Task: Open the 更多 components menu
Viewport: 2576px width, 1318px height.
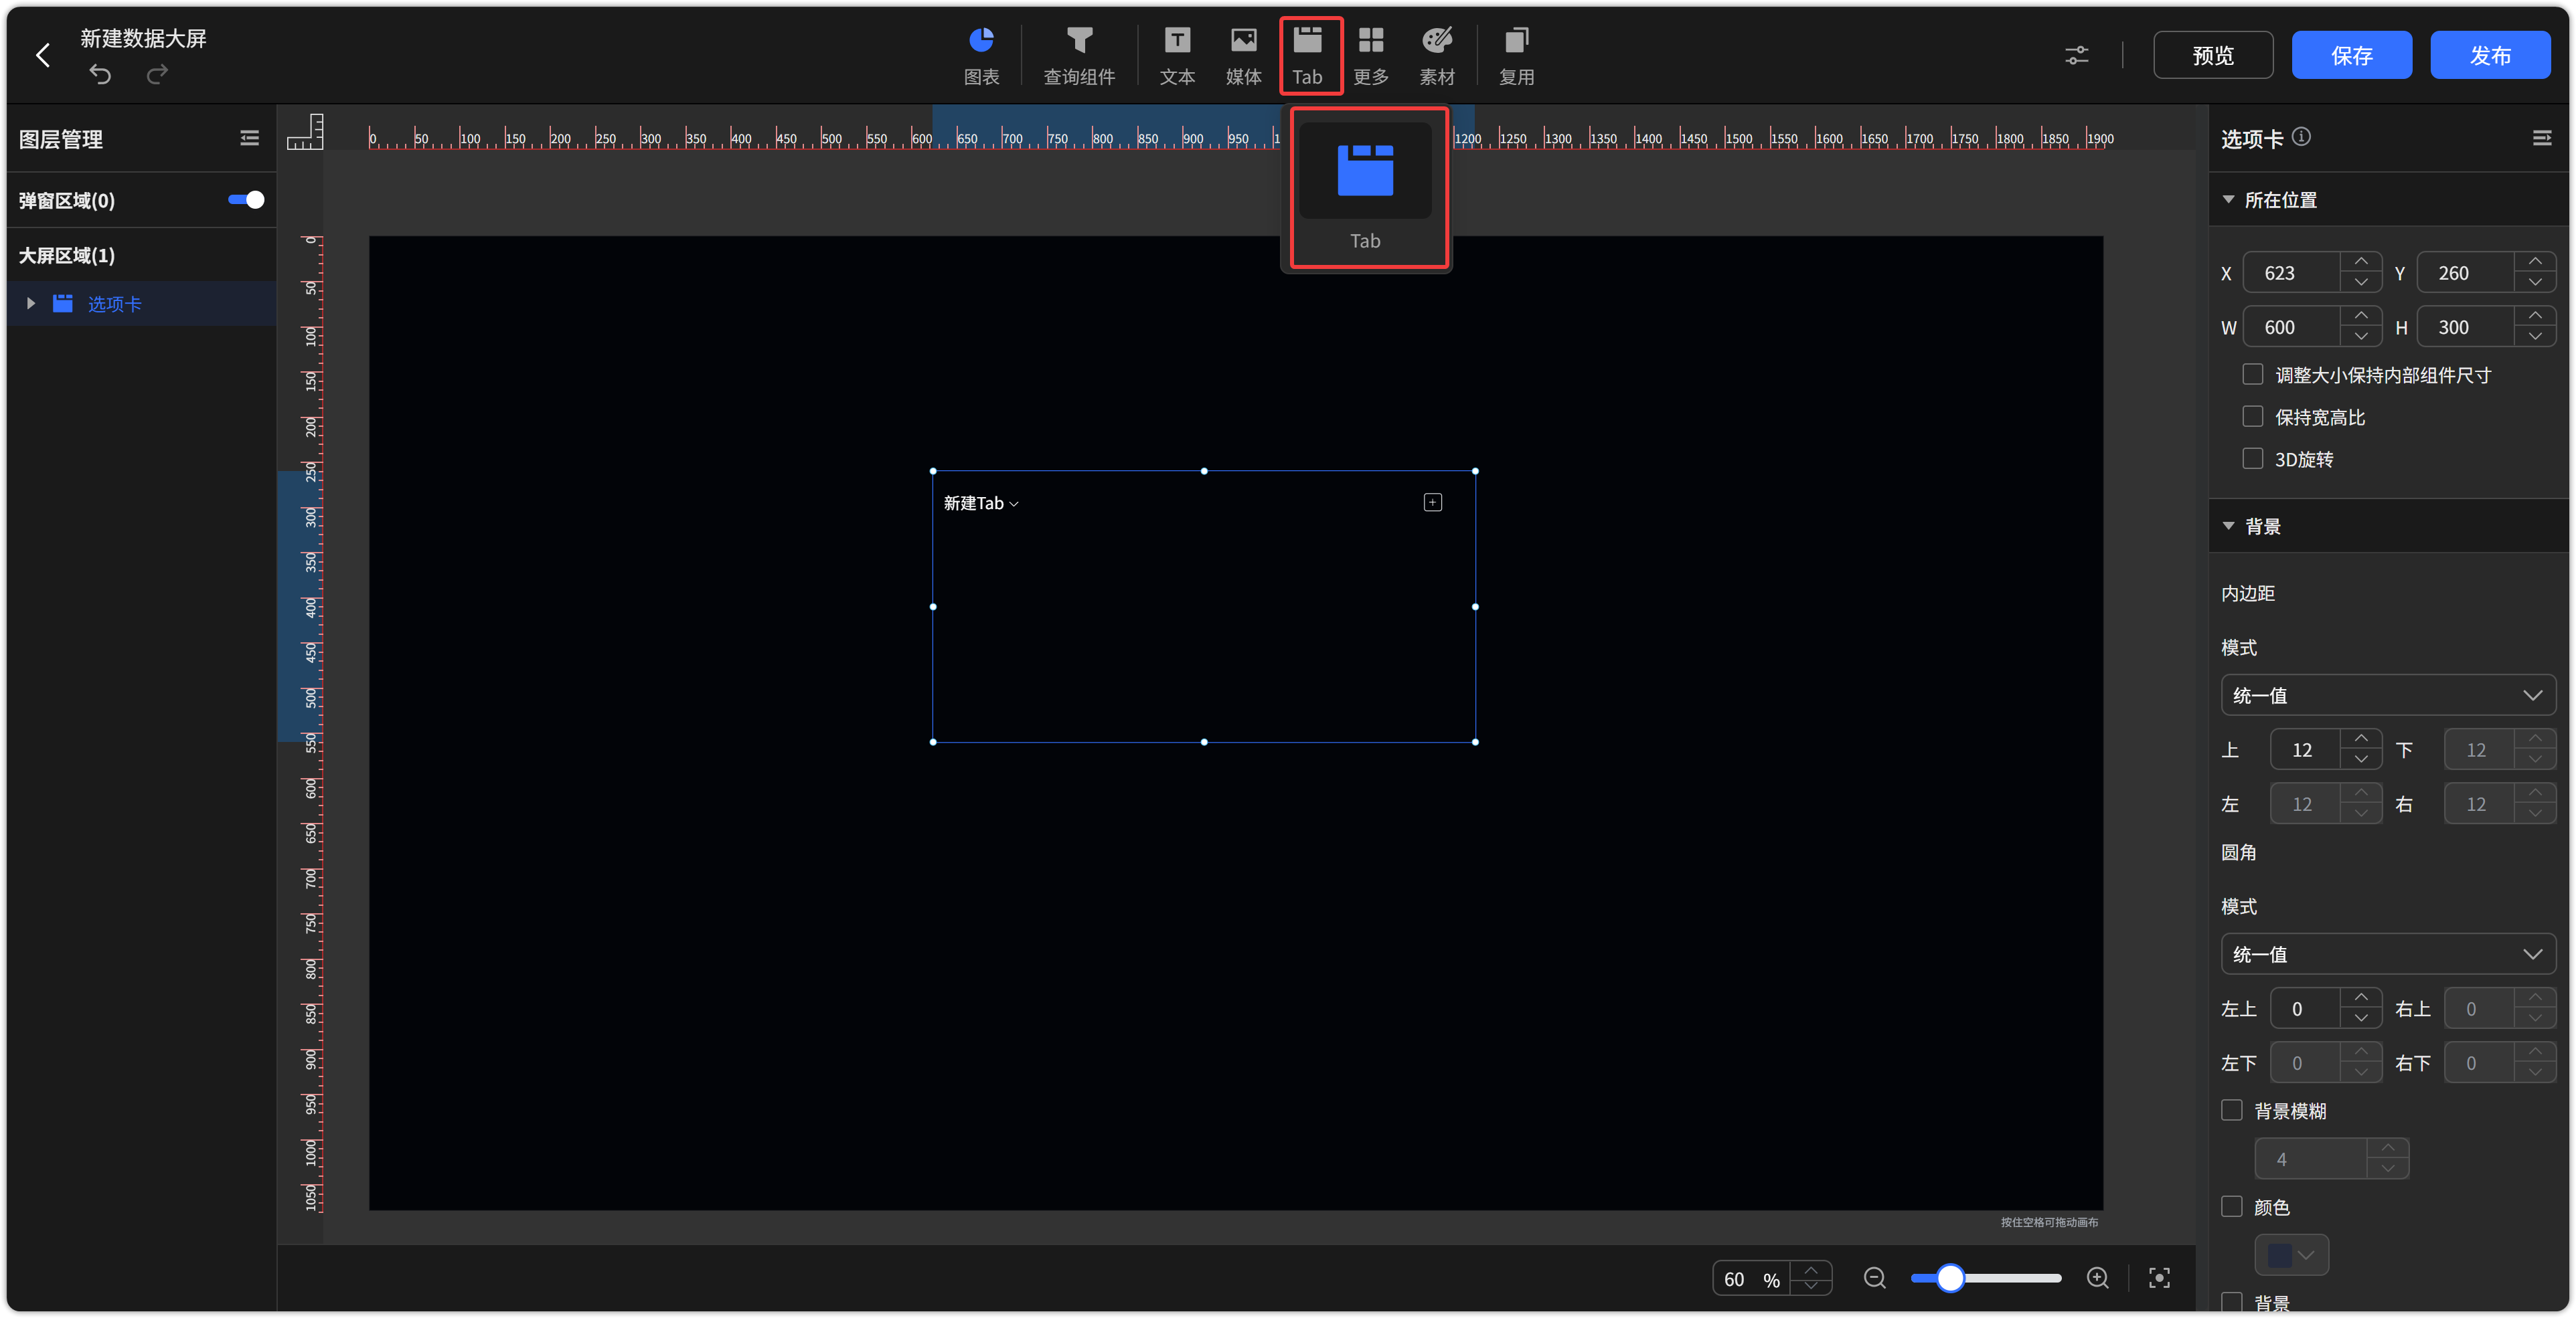Action: pyautogui.click(x=1370, y=56)
